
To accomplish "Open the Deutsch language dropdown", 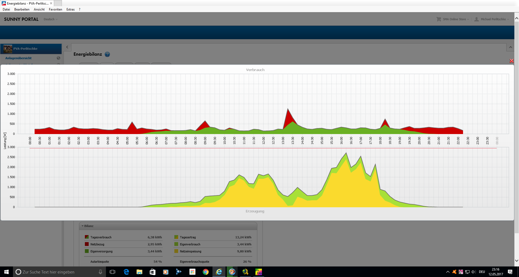I will click(51, 19).
